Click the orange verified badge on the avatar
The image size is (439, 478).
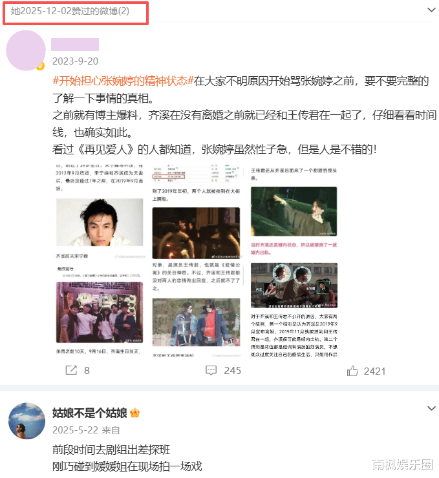click(40, 66)
